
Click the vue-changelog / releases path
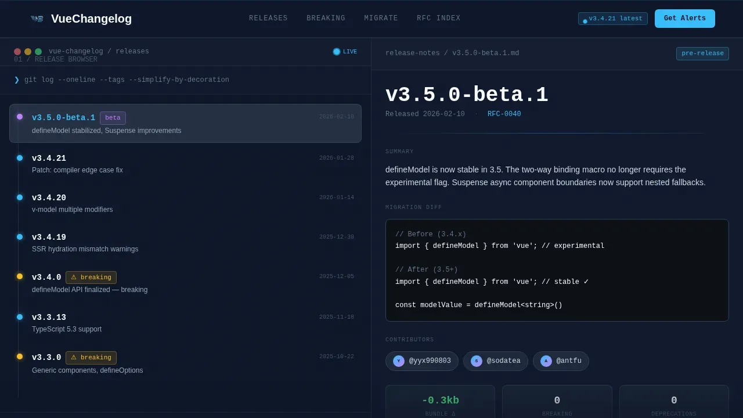pos(99,52)
